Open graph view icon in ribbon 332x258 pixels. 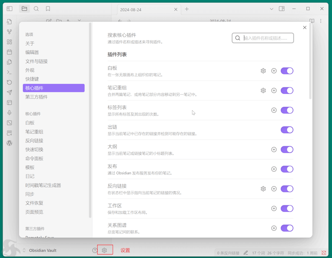(9, 32)
